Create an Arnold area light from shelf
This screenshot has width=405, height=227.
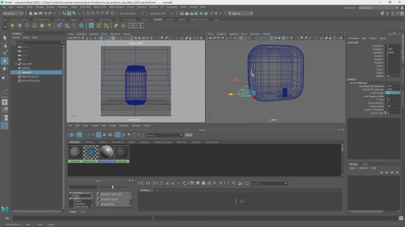tap(13, 25)
